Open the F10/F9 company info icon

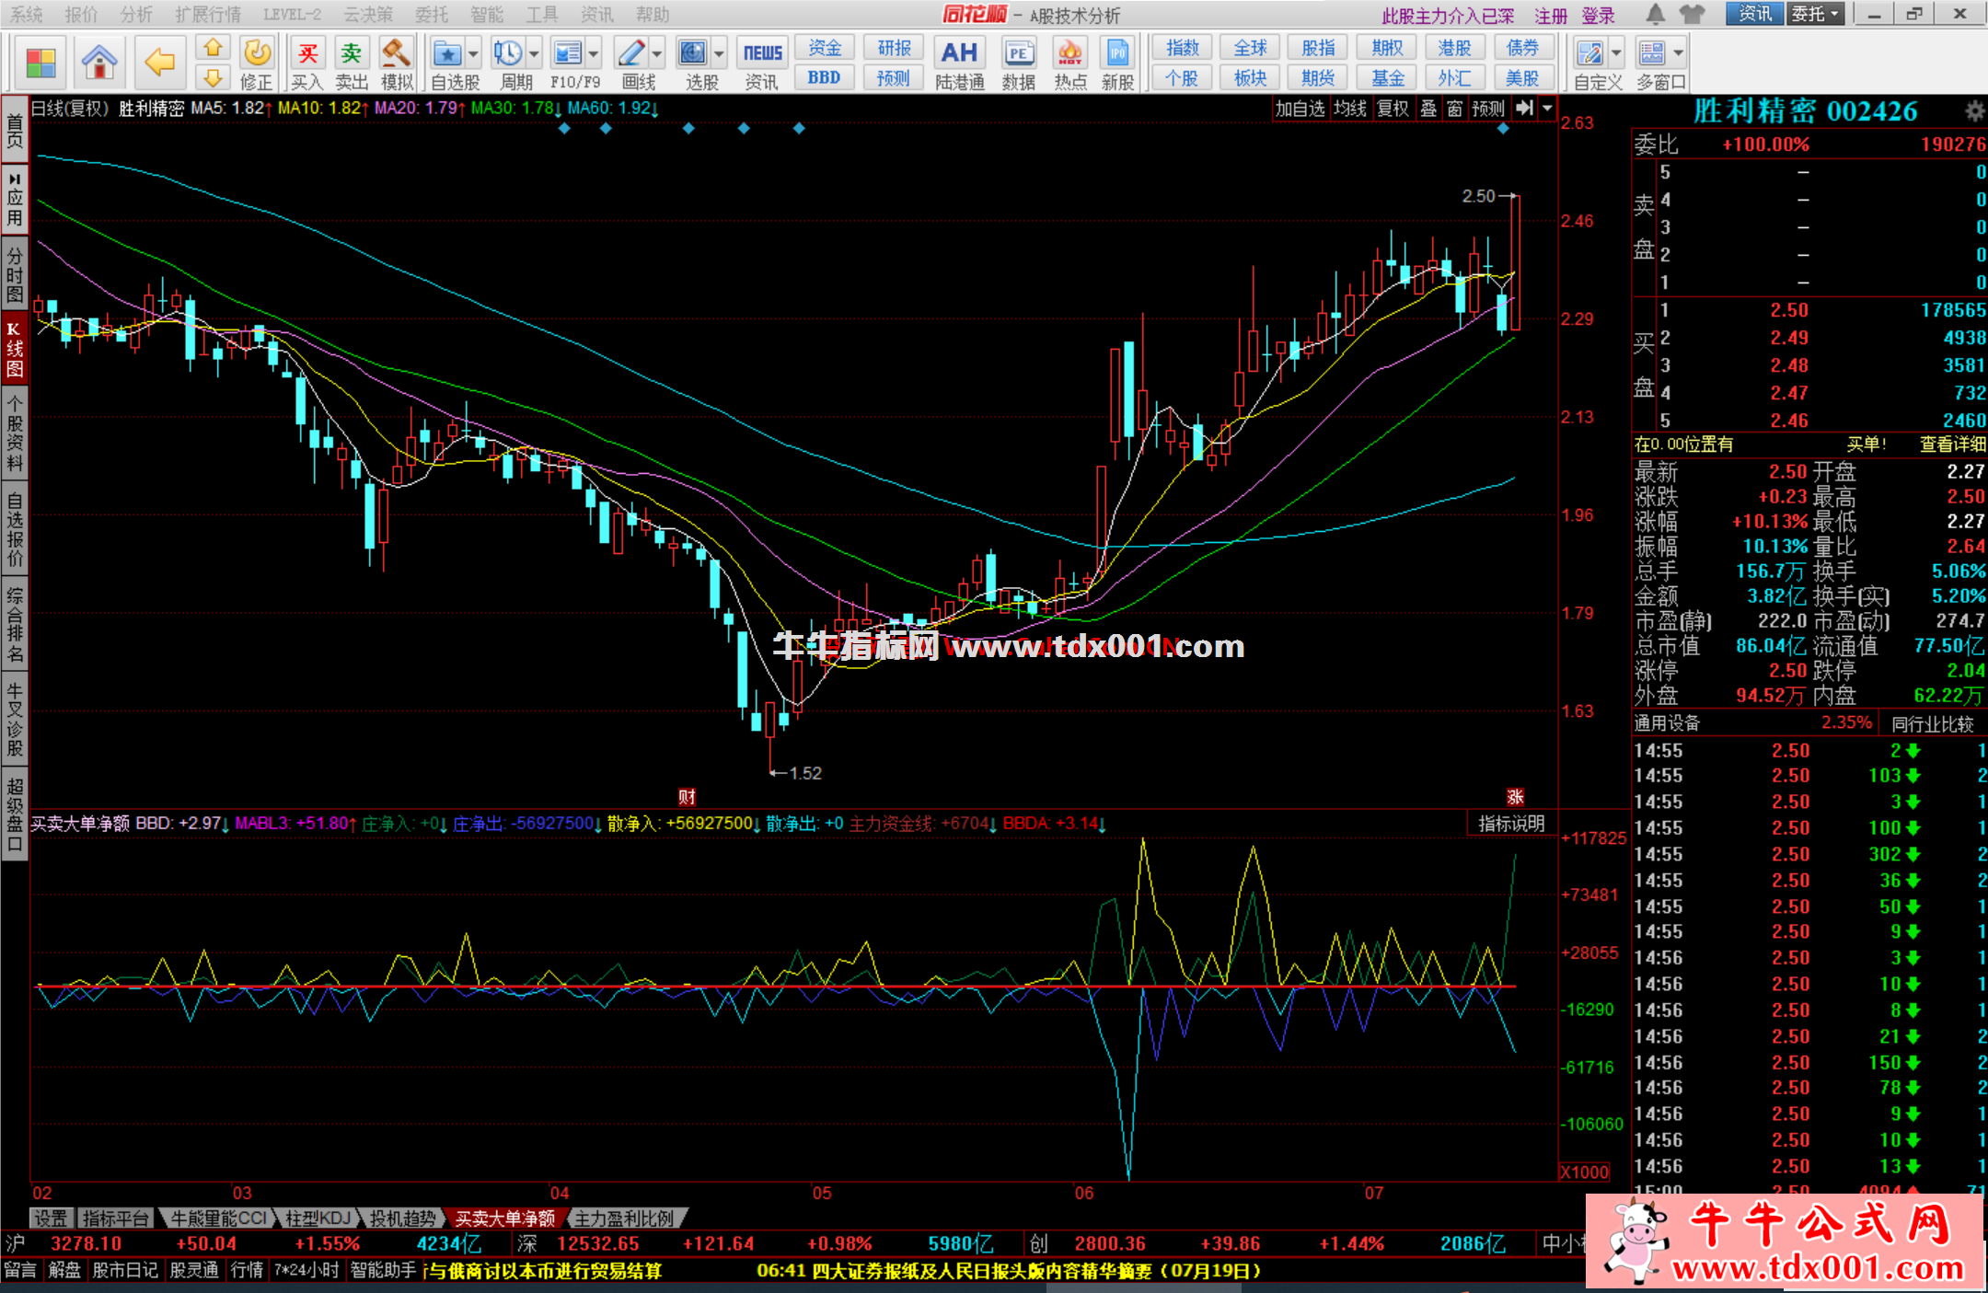tap(568, 53)
